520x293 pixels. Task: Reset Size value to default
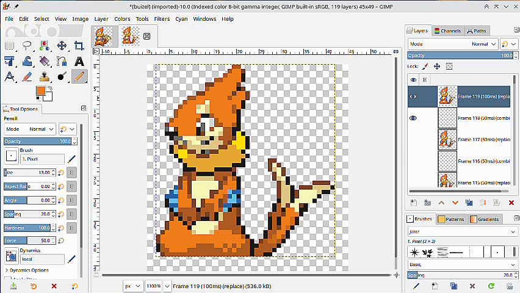click(x=60, y=173)
